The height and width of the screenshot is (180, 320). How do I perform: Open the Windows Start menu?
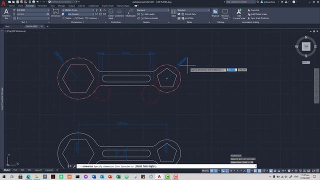[x=3, y=176]
